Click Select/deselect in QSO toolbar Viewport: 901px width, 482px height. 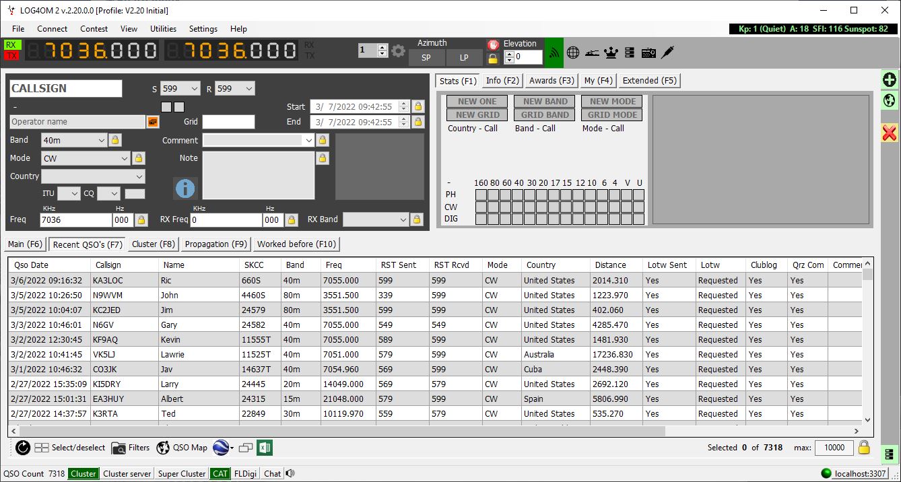point(70,448)
